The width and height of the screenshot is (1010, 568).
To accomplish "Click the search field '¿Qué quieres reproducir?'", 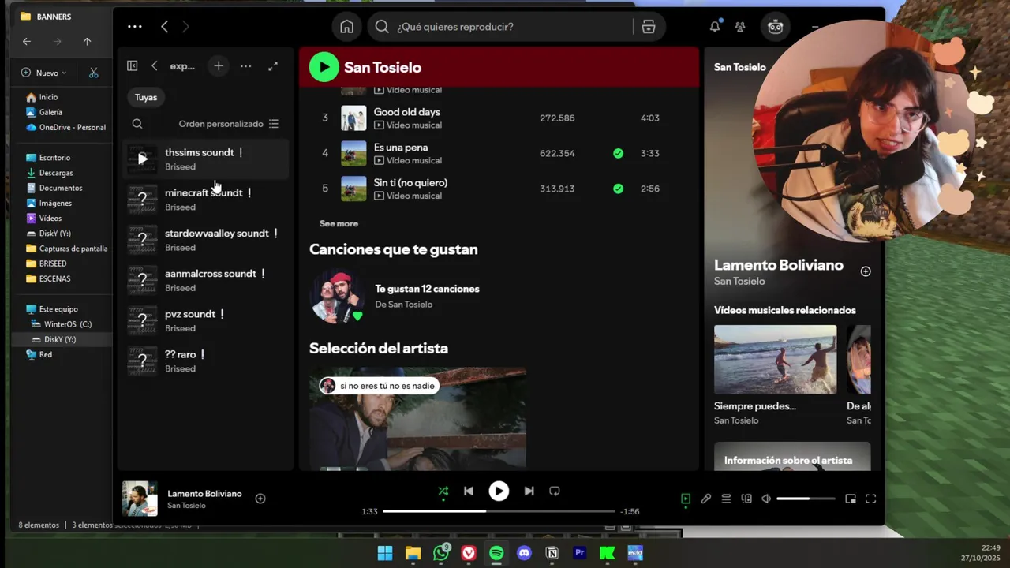I will point(501,27).
